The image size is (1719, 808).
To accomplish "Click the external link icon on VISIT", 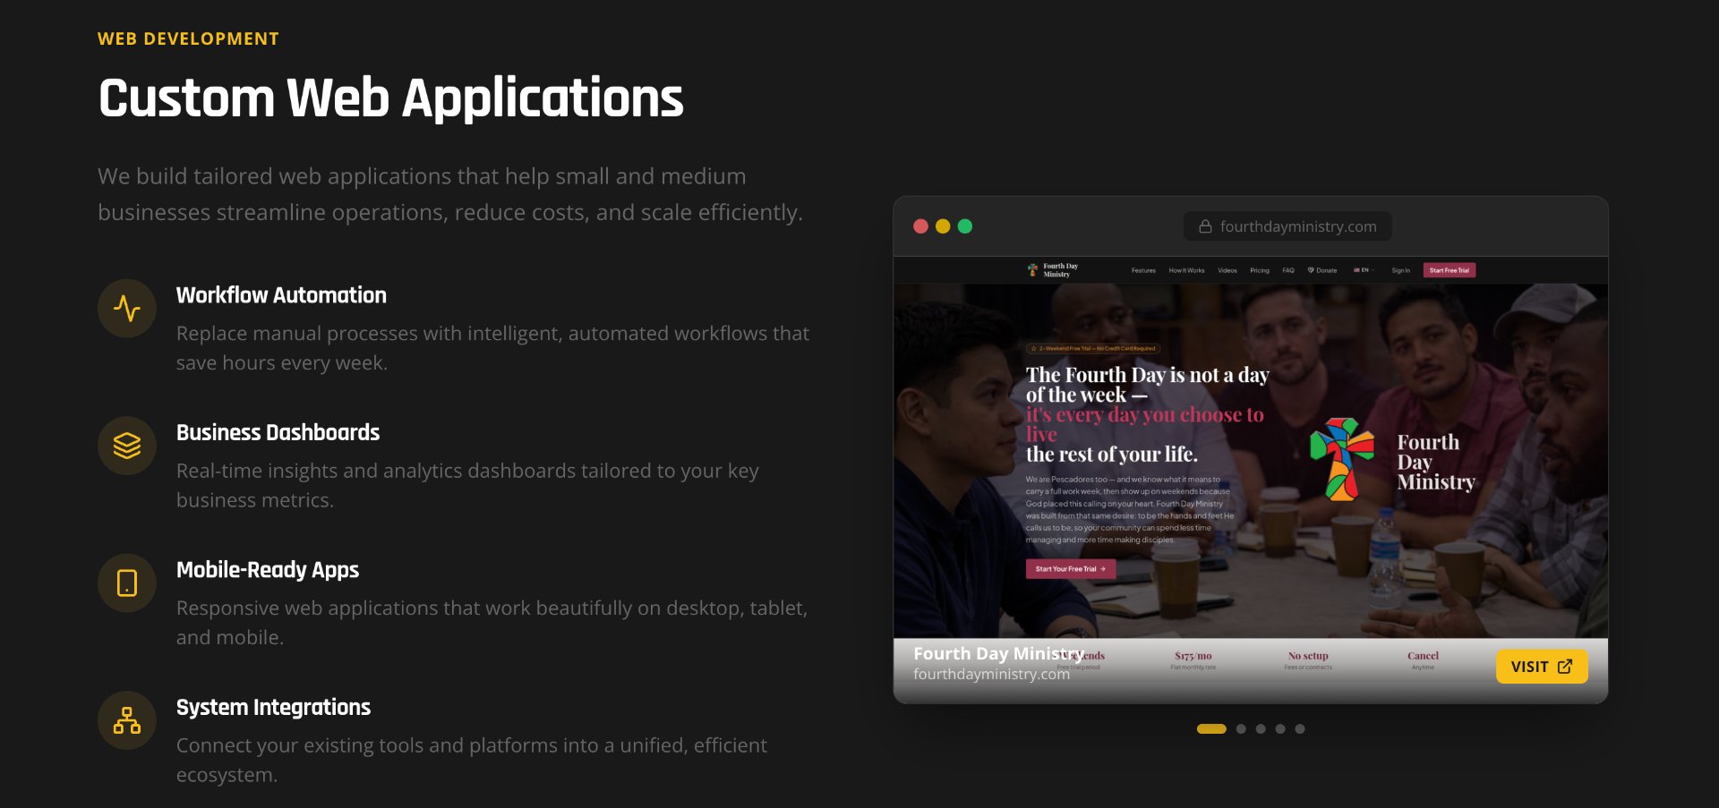I will click(x=1565, y=667).
